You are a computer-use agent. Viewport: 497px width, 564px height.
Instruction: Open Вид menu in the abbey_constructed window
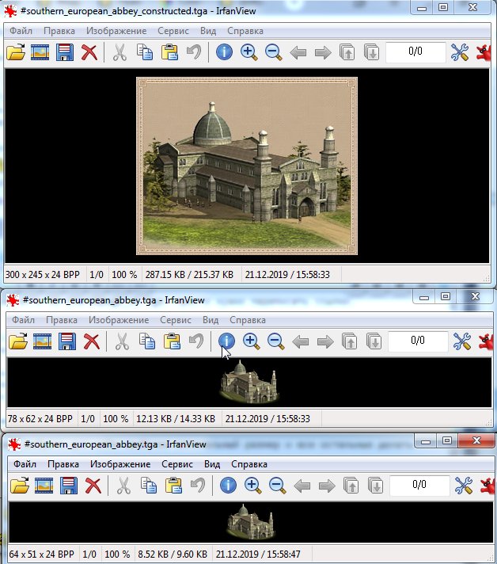[x=208, y=31]
